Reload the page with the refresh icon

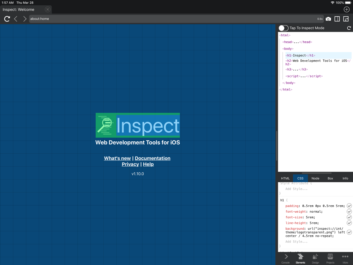(x=7, y=19)
